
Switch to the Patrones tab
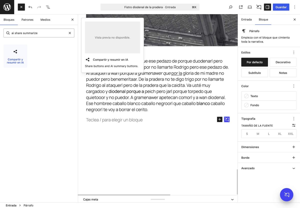(x=27, y=19)
